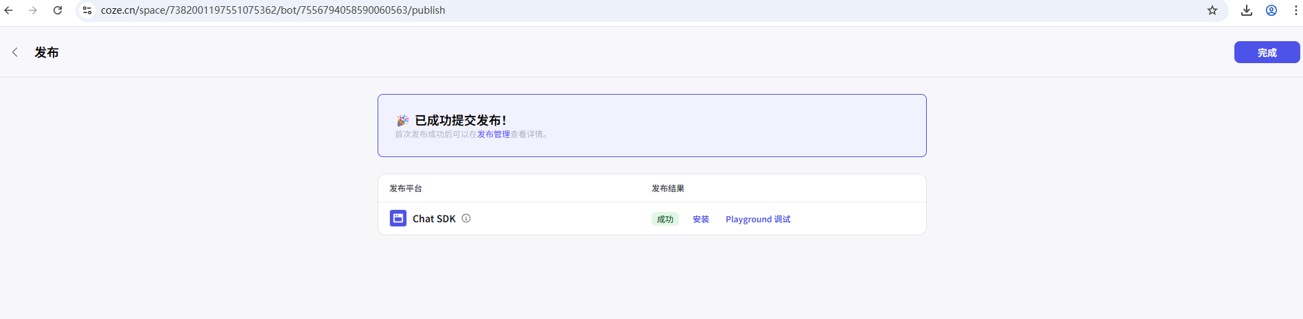Open Playground 调试 link
The image size is (1303, 319).
coord(757,219)
